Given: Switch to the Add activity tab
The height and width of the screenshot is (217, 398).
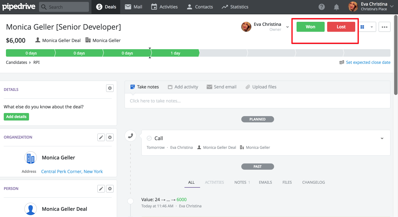Looking at the screenshot, I should click(x=183, y=87).
